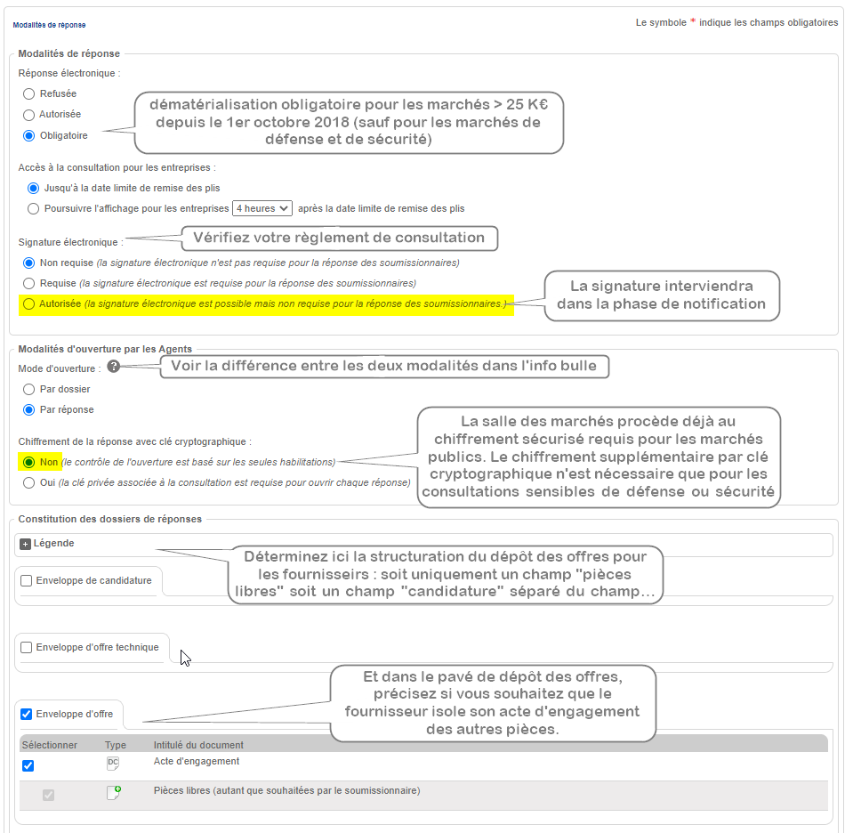Choose Poursuivre l'affichage pour les entreprises
845x833 pixels.
(34, 208)
